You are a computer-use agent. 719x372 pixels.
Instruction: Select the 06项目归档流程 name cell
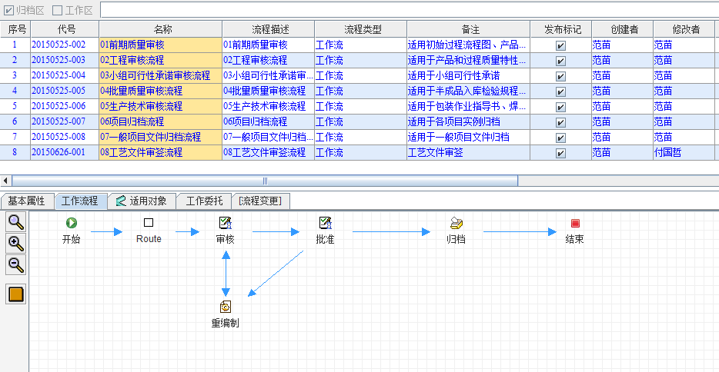pyautogui.click(x=160, y=121)
